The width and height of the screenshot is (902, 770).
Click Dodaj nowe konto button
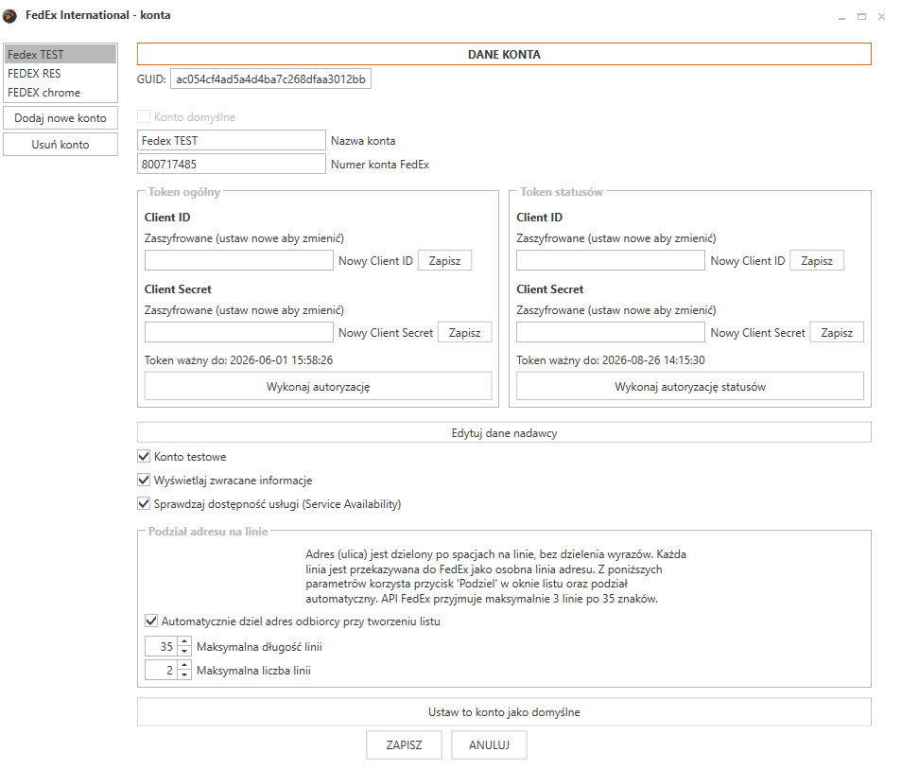[x=61, y=118]
